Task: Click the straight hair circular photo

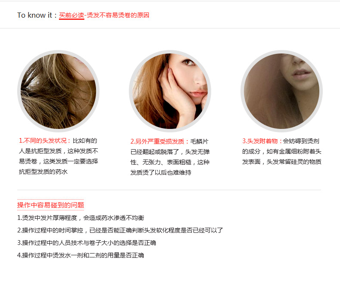Action: (x=281, y=91)
